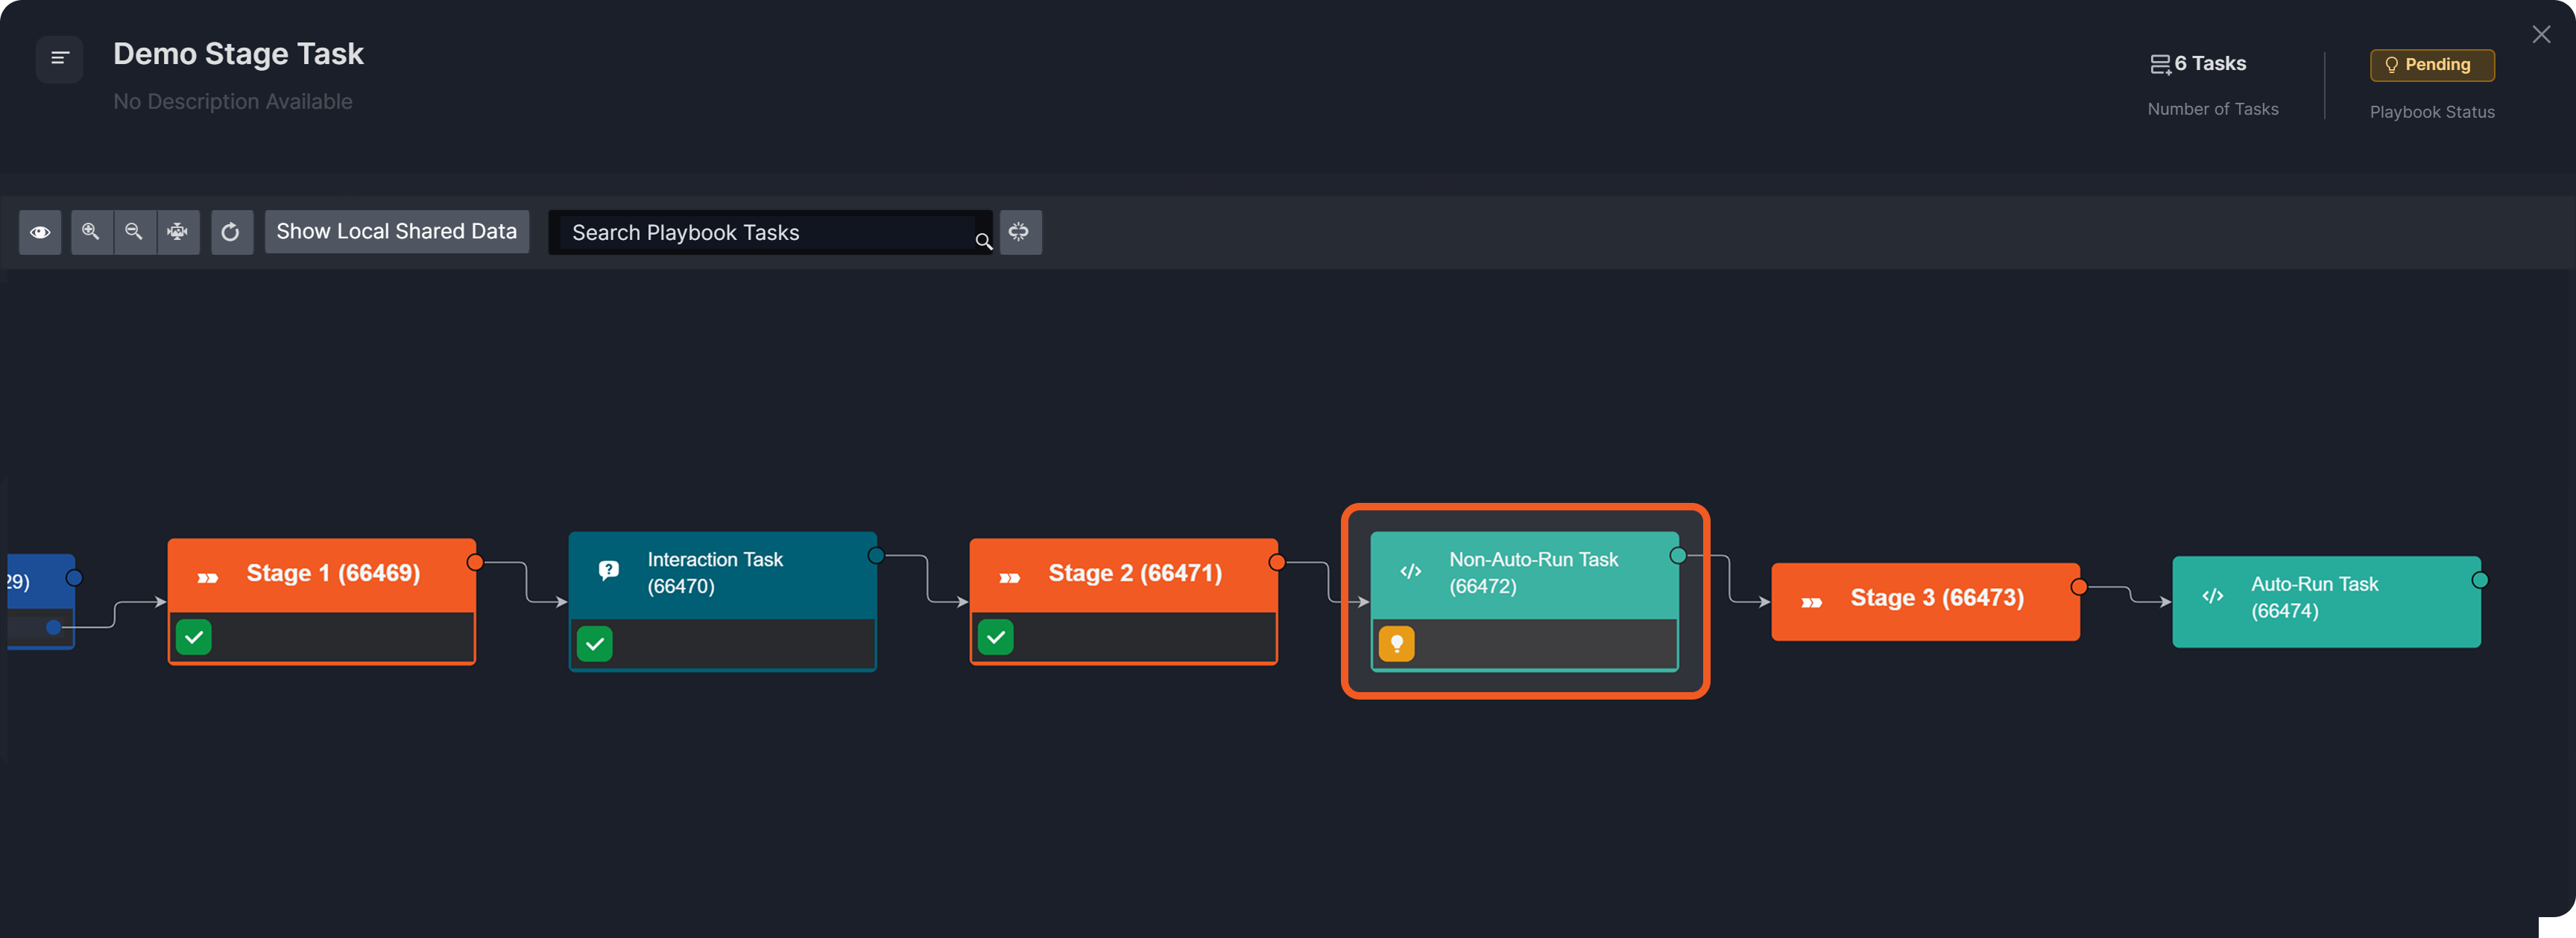Click the refresh playbook icon

231,232
